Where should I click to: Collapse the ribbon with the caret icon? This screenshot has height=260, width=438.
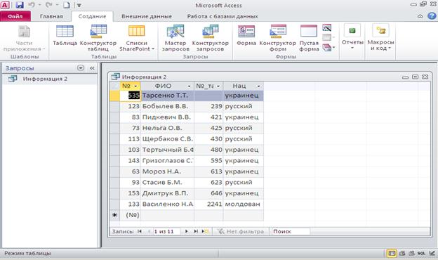(420, 16)
